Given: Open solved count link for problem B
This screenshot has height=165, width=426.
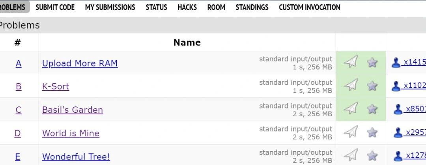Looking at the screenshot, I should point(415,86).
